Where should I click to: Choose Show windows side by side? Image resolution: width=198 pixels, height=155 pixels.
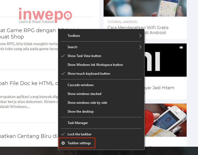click(x=101, y=103)
